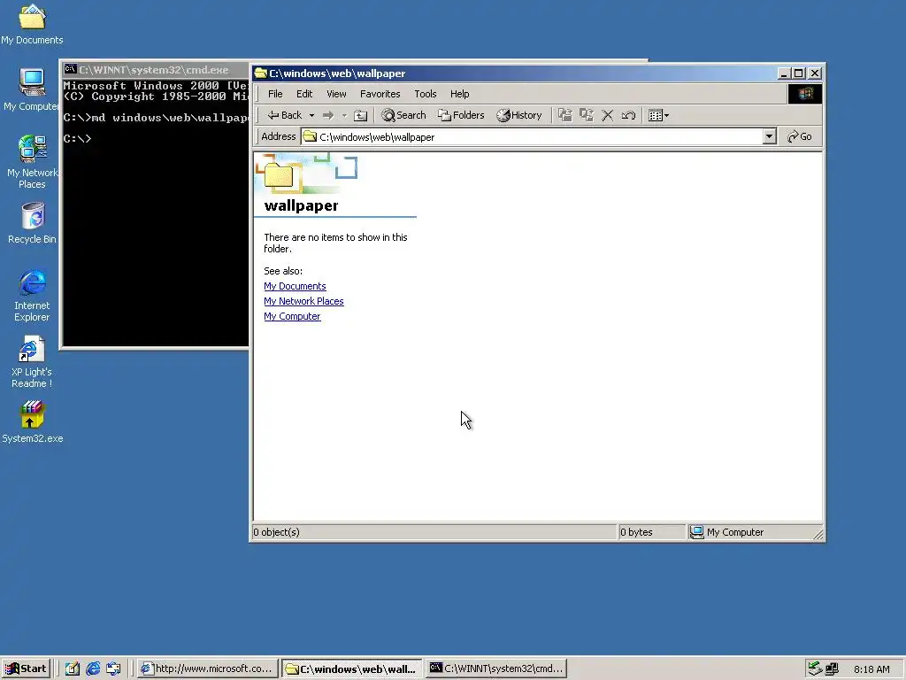Close the wallpaper Explorer window
Screen dimensions: 906x680
coord(815,73)
